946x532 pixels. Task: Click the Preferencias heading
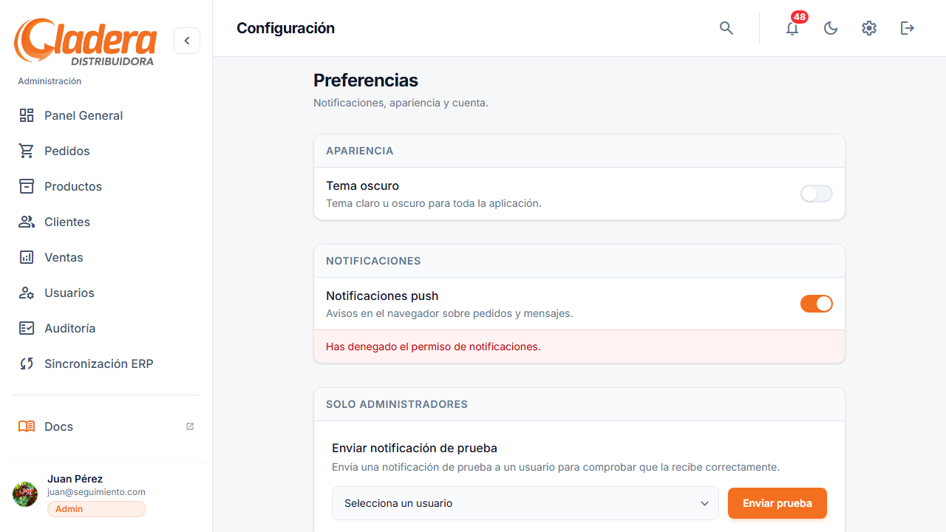coord(366,81)
